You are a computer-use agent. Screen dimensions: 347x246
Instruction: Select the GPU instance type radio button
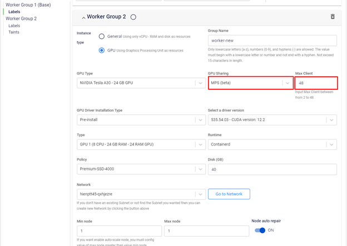101,51
